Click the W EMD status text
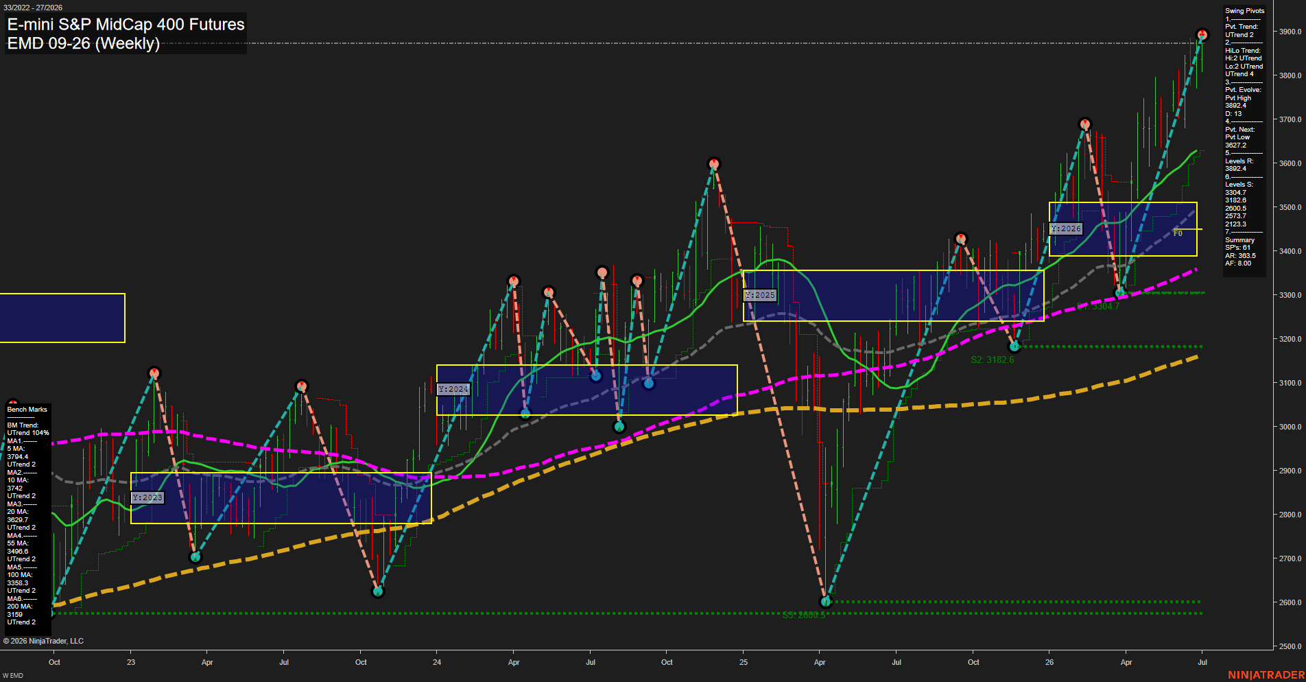 13,676
